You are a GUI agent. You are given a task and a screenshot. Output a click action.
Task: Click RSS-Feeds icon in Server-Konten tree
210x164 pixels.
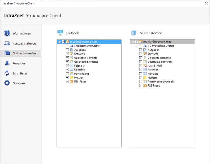145,86
